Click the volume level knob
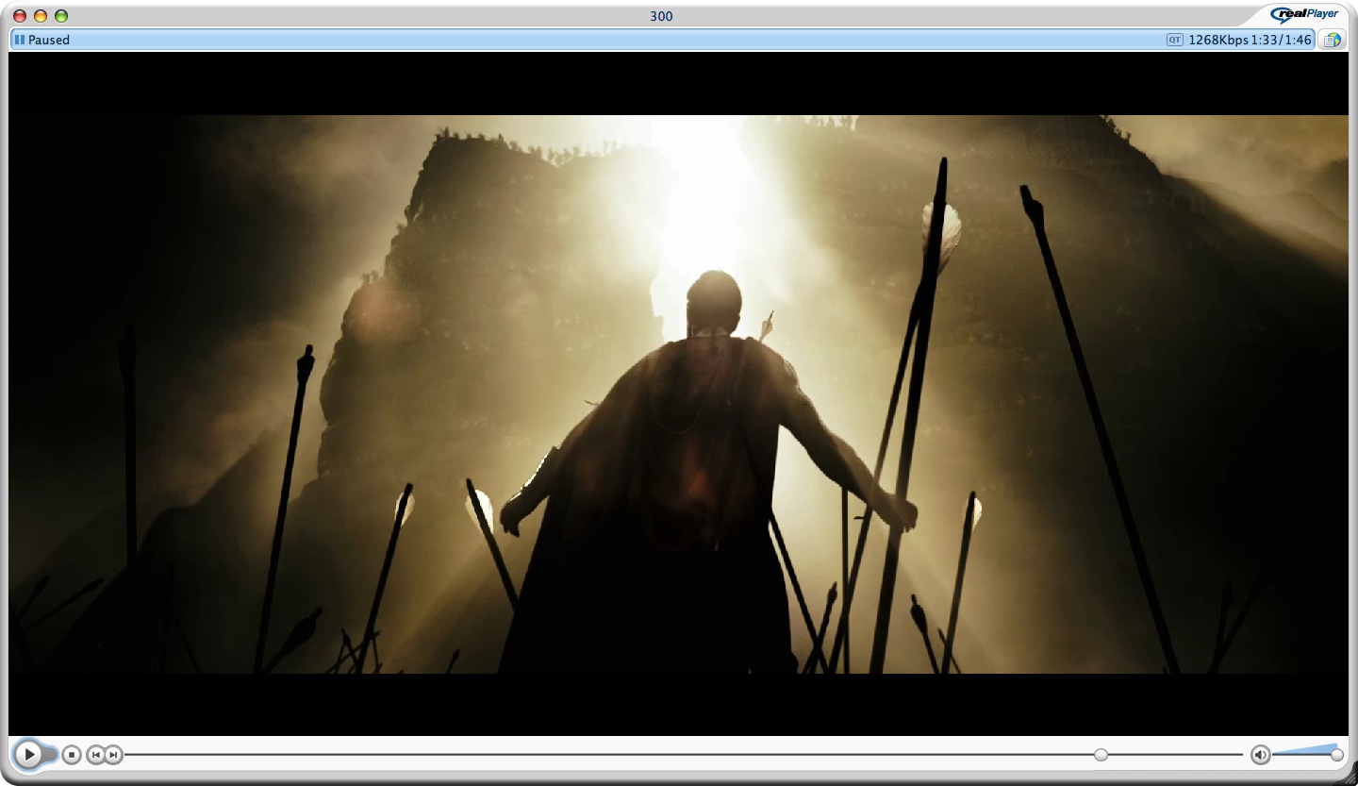1358x786 pixels. click(1336, 755)
